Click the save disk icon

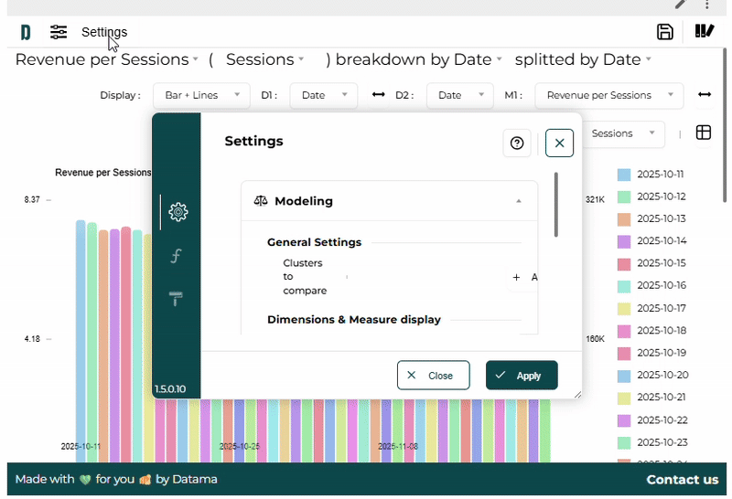click(x=665, y=32)
